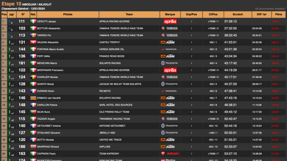Click the green up arrow in row 4

[x=10, y=42]
